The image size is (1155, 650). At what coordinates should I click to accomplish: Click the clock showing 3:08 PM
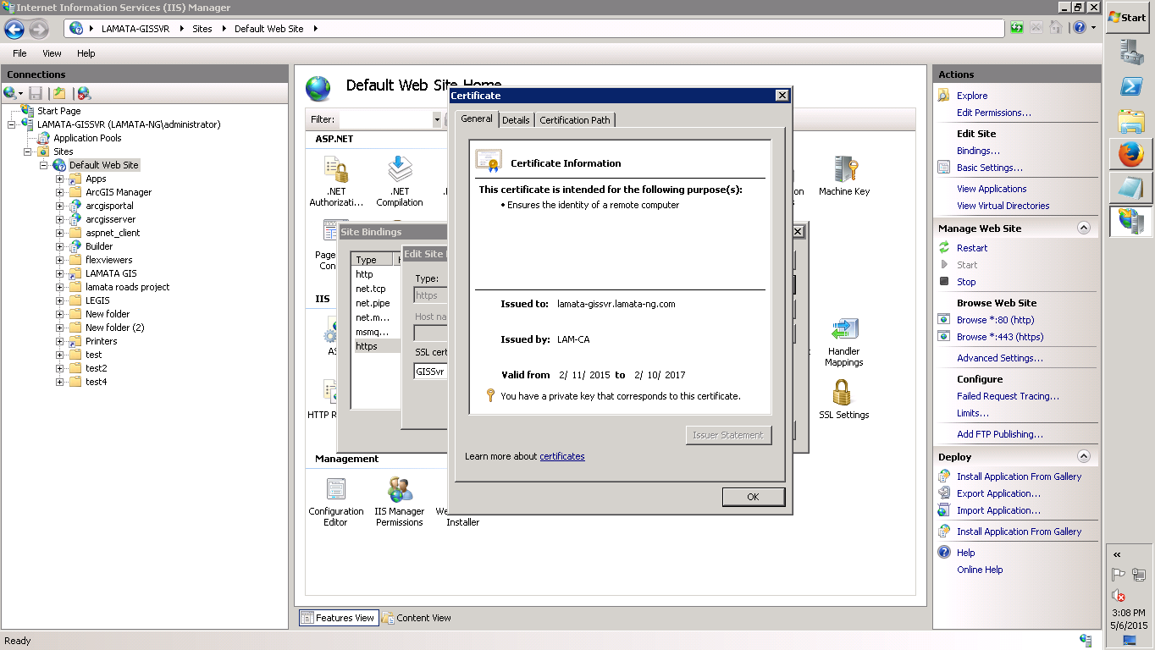(x=1128, y=613)
